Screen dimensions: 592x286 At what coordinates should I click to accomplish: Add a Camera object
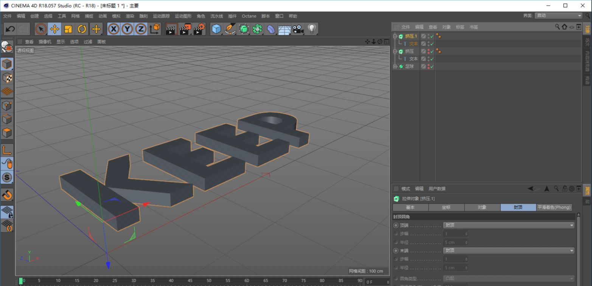(x=298, y=29)
